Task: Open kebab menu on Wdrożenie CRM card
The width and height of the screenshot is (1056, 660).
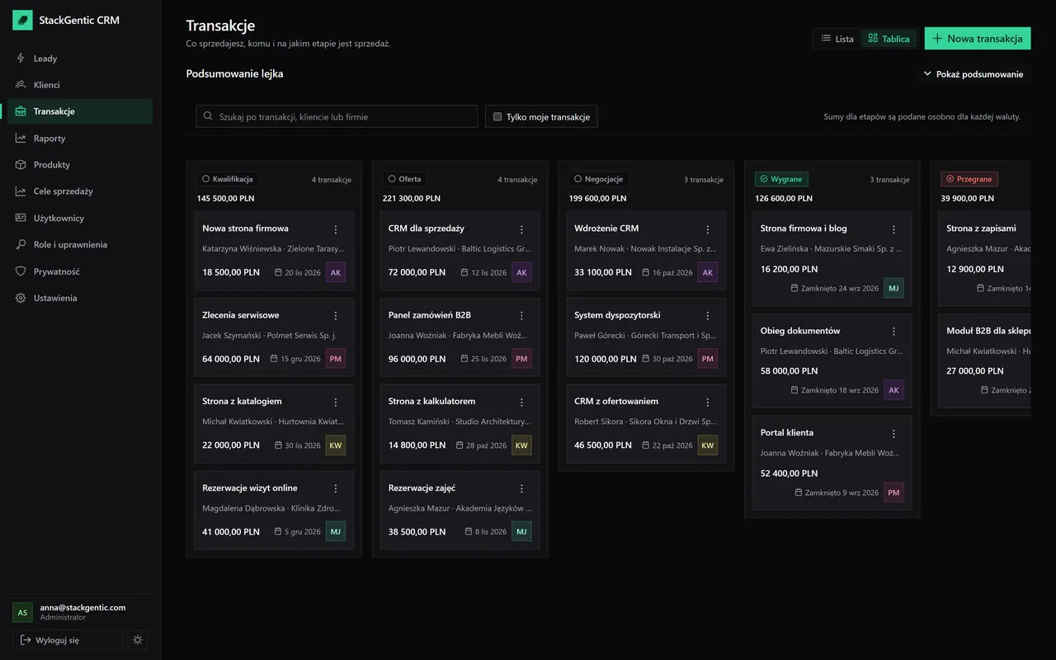Action: (x=708, y=229)
